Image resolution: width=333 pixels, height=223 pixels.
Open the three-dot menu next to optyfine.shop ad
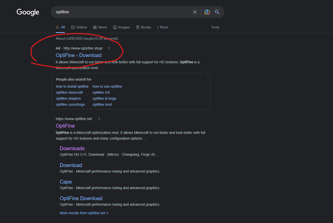109,48
